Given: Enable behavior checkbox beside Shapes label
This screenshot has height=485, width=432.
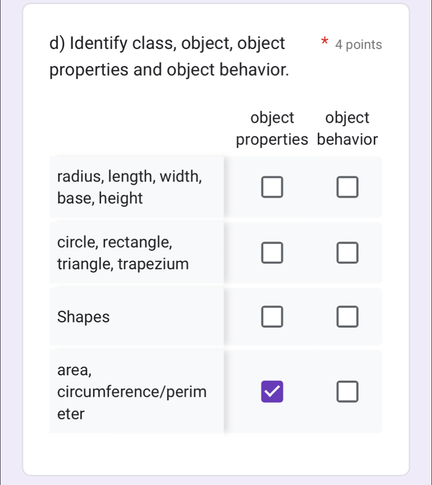Looking at the screenshot, I should [x=347, y=317].
